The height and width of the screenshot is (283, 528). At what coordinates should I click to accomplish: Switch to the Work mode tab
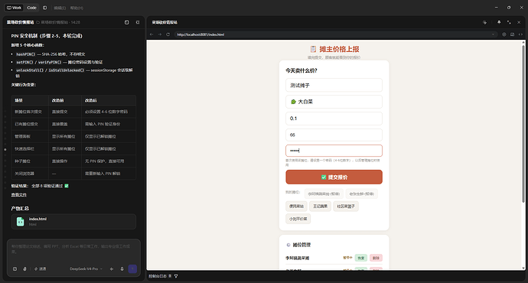(14, 8)
